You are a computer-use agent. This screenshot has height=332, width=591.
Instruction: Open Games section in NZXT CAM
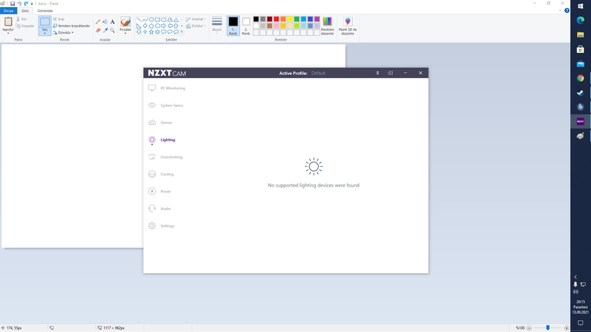click(160, 122)
